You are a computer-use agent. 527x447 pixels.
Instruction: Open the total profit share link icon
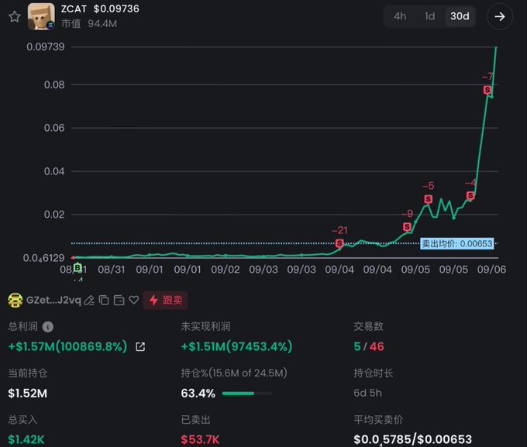pyautogui.click(x=140, y=347)
